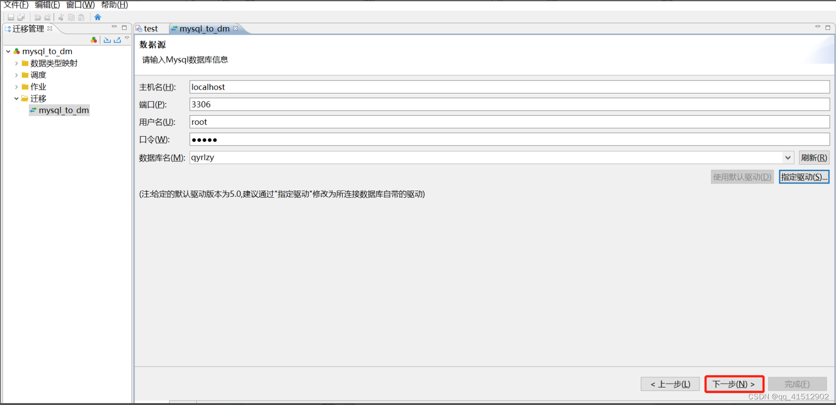Viewport: 836px width, 405px height.
Task: Click the 调度 folder icon
Action: (25, 75)
